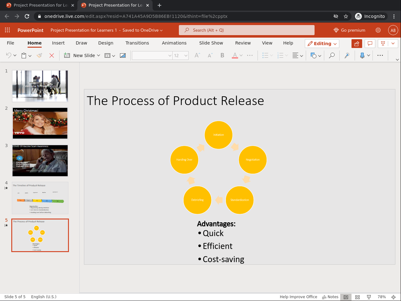
Task: Switch to the Transitions tab
Action: pyautogui.click(x=137, y=43)
